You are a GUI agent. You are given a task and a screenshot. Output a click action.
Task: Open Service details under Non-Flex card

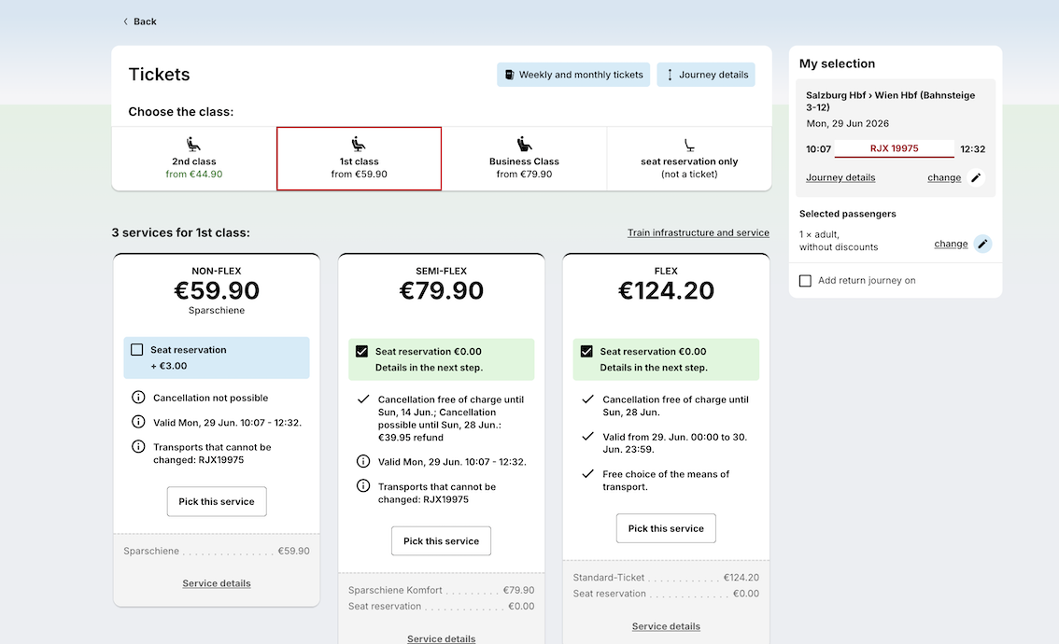(x=217, y=583)
